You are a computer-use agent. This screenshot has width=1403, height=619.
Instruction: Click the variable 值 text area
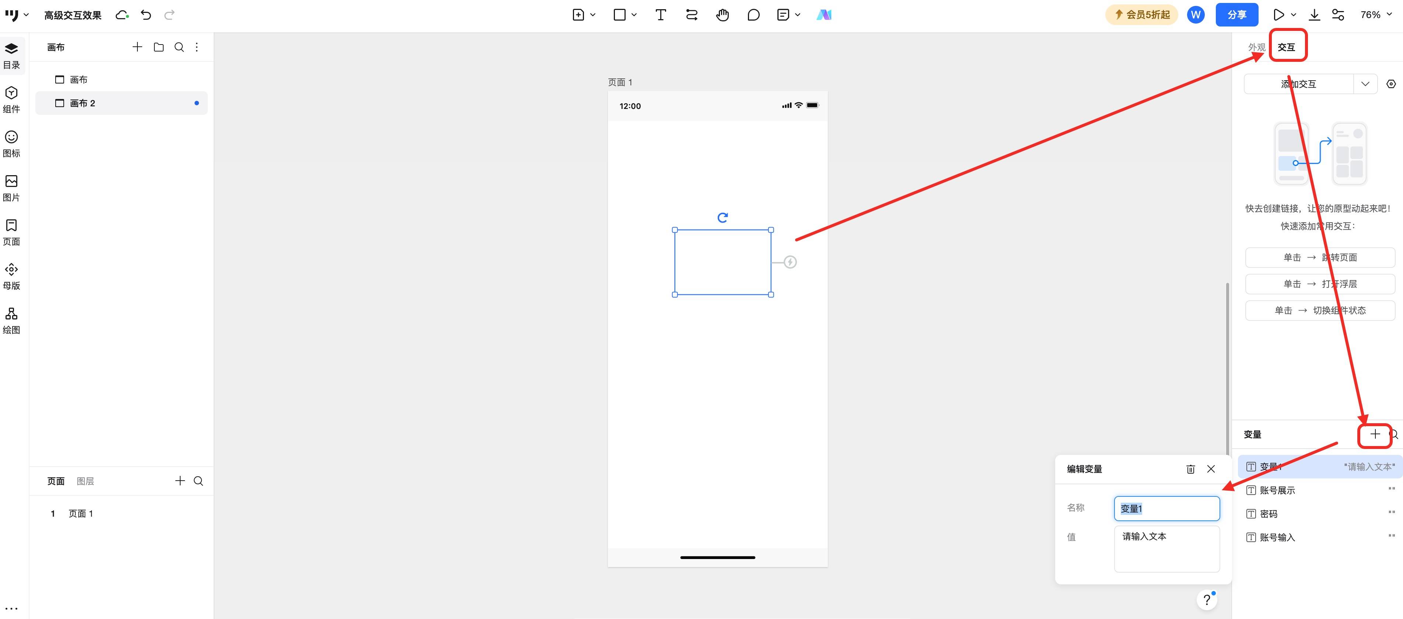coord(1166,549)
